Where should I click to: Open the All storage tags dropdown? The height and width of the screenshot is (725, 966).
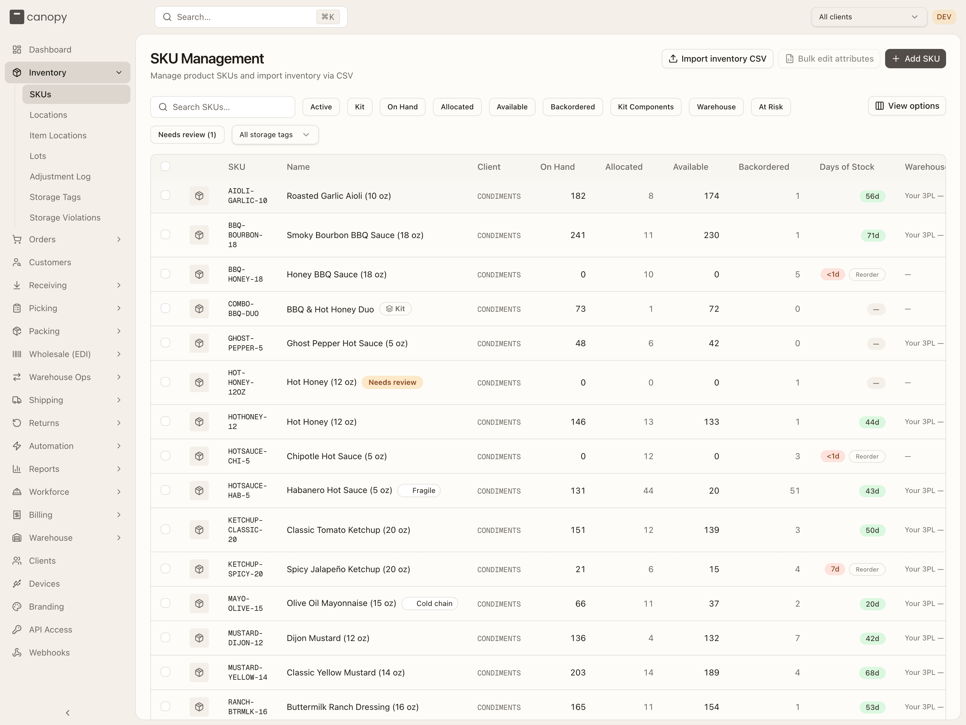(x=275, y=135)
